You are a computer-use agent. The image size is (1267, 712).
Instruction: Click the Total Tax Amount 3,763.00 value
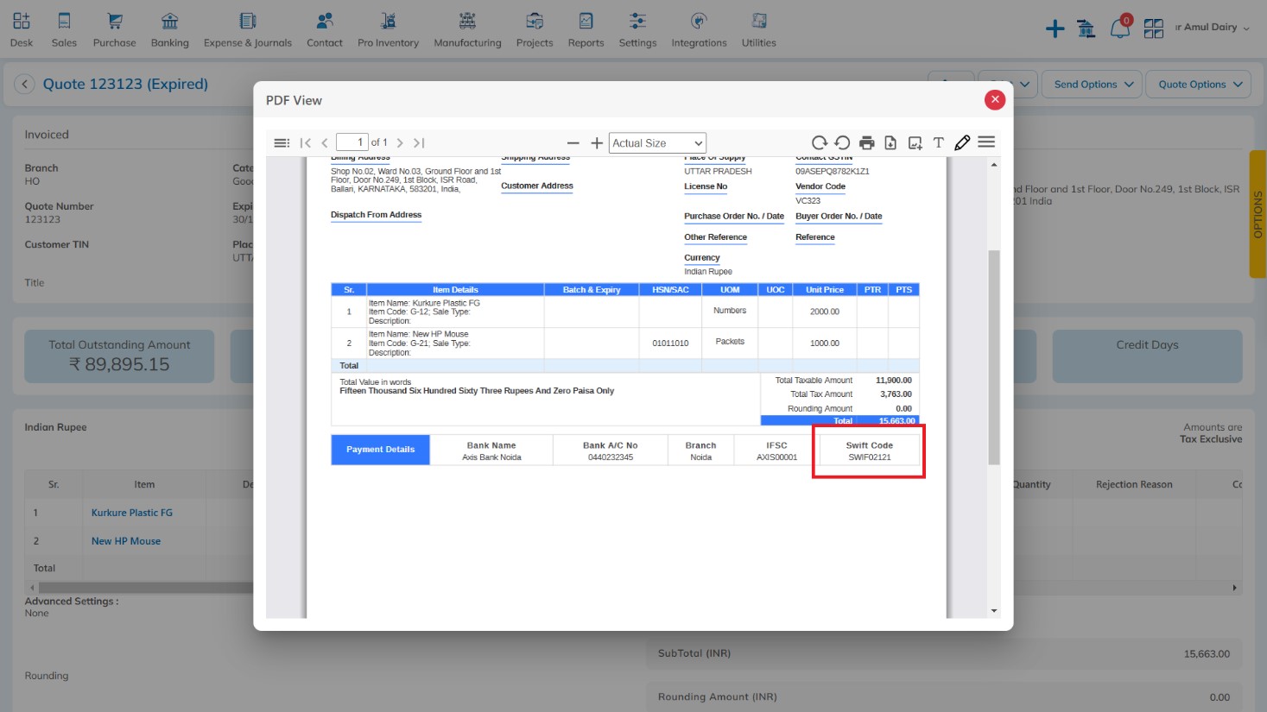pos(896,394)
